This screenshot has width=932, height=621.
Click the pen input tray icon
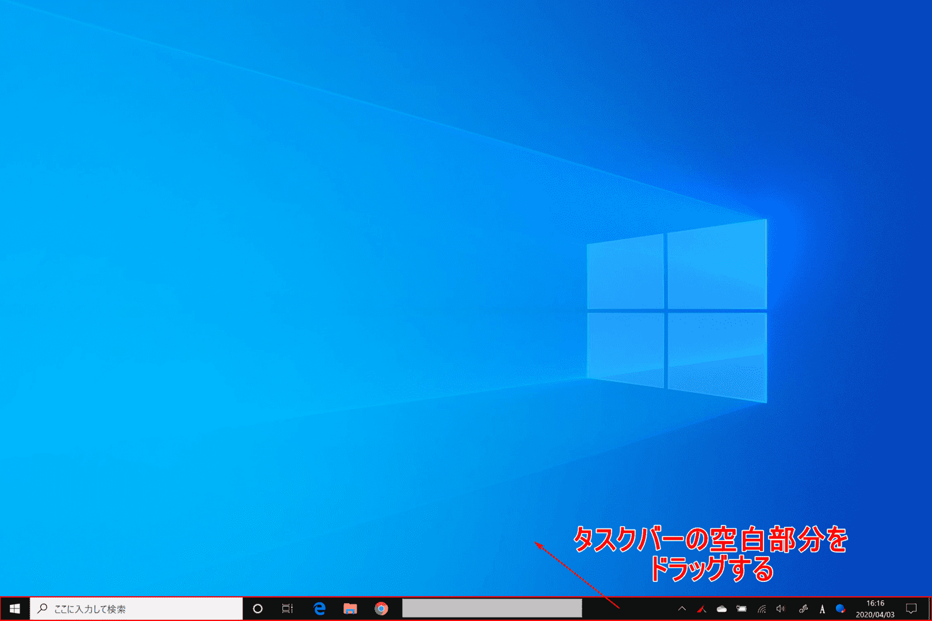coord(803,608)
